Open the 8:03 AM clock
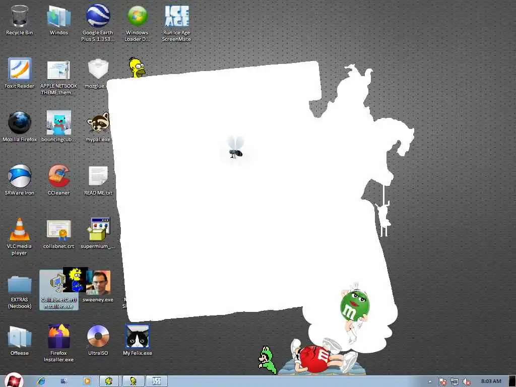The image size is (516, 387). (491, 381)
